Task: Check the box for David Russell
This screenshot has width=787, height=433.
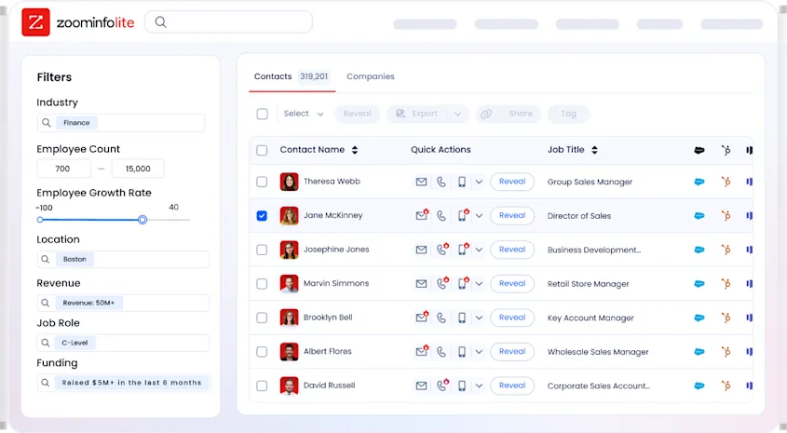Action: pos(262,386)
